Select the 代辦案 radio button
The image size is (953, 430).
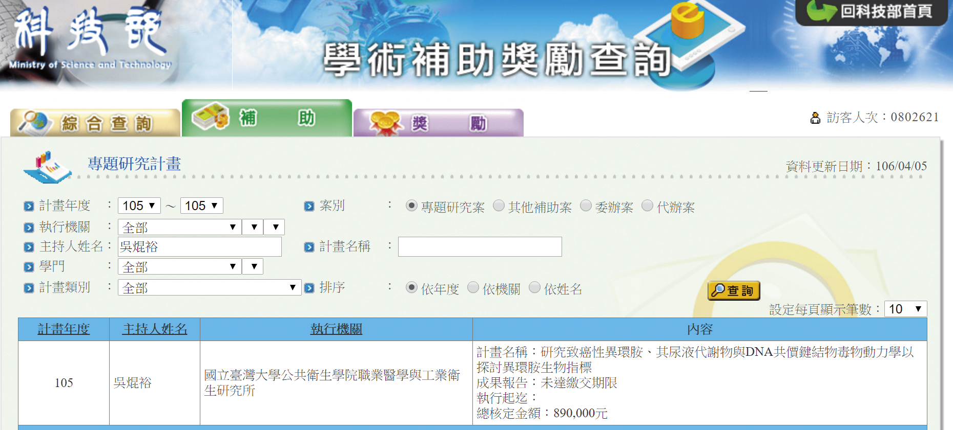tap(647, 206)
